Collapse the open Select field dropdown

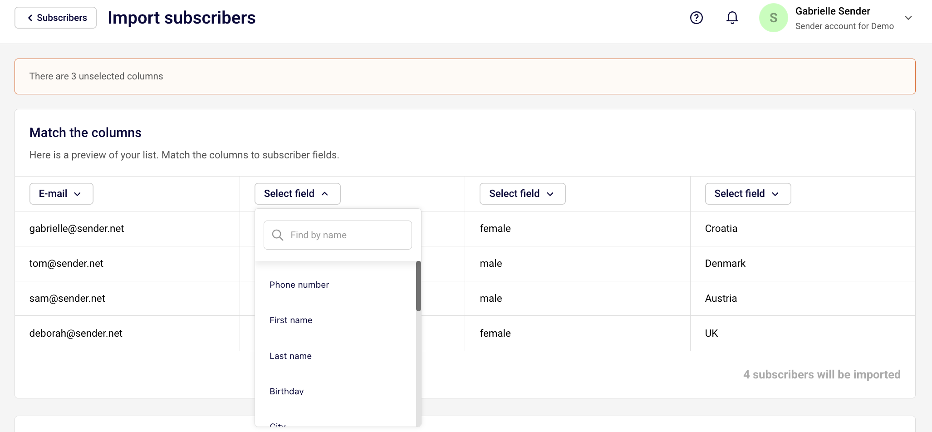pos(297,194)
